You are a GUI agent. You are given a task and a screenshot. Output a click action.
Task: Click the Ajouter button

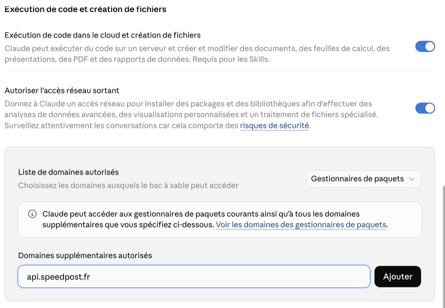(398, 276)
